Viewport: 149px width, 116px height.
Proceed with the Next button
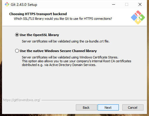(x=108, y=108)
